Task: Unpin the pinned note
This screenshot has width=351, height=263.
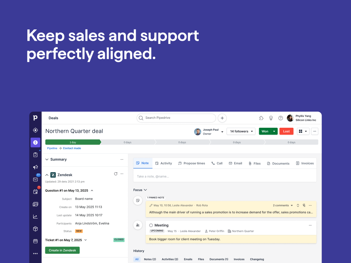Action: [x=304, y=205]
